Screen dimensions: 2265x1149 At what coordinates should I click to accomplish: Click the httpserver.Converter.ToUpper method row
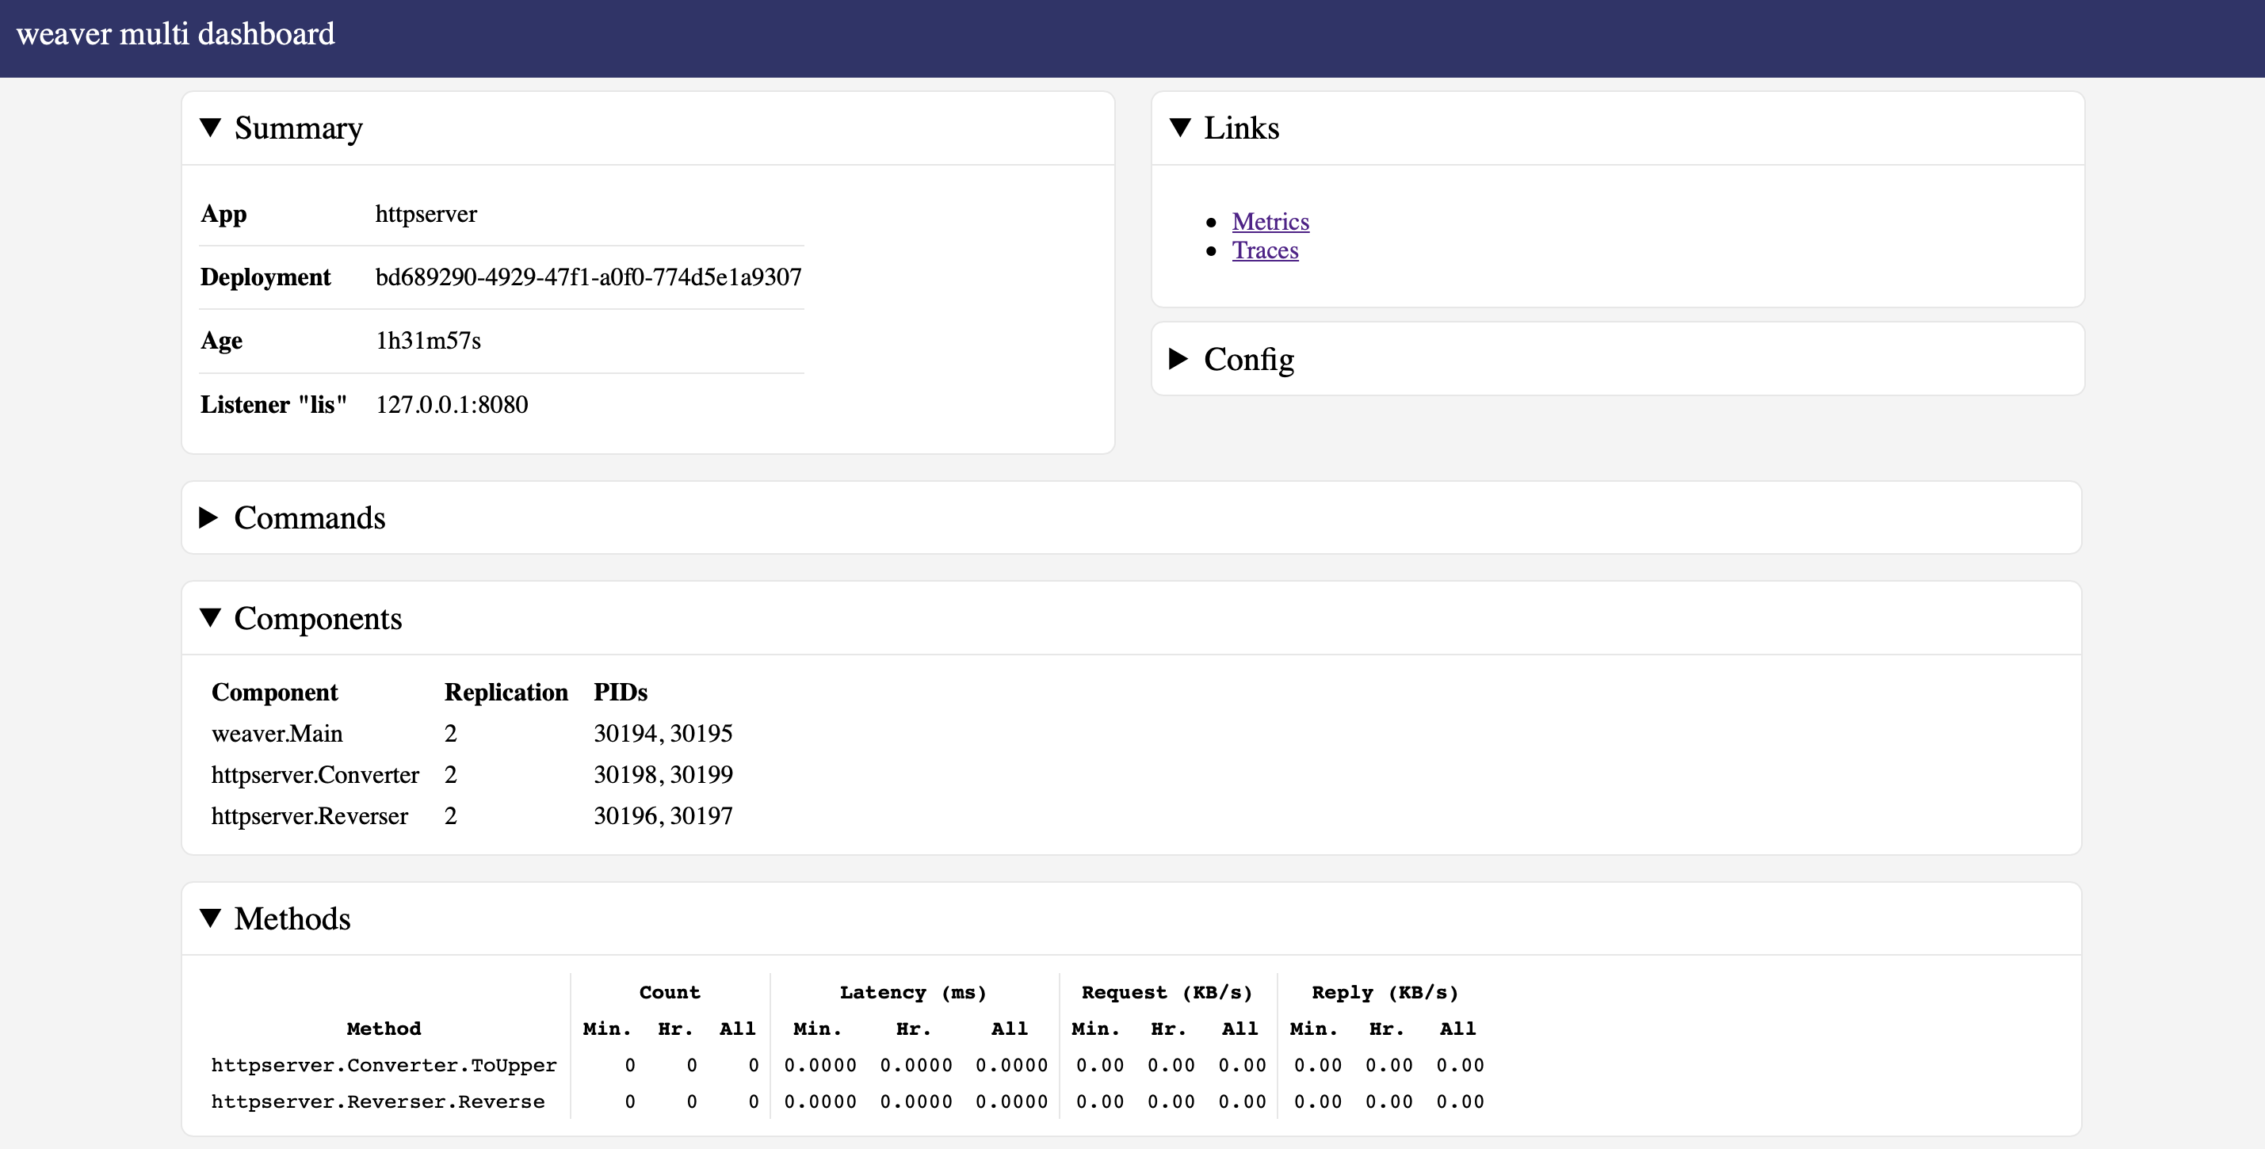848,1066
